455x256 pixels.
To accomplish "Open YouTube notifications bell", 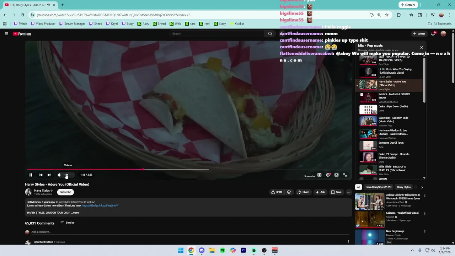I will (433, 34).
